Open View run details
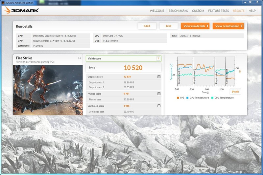 [195, 26]
